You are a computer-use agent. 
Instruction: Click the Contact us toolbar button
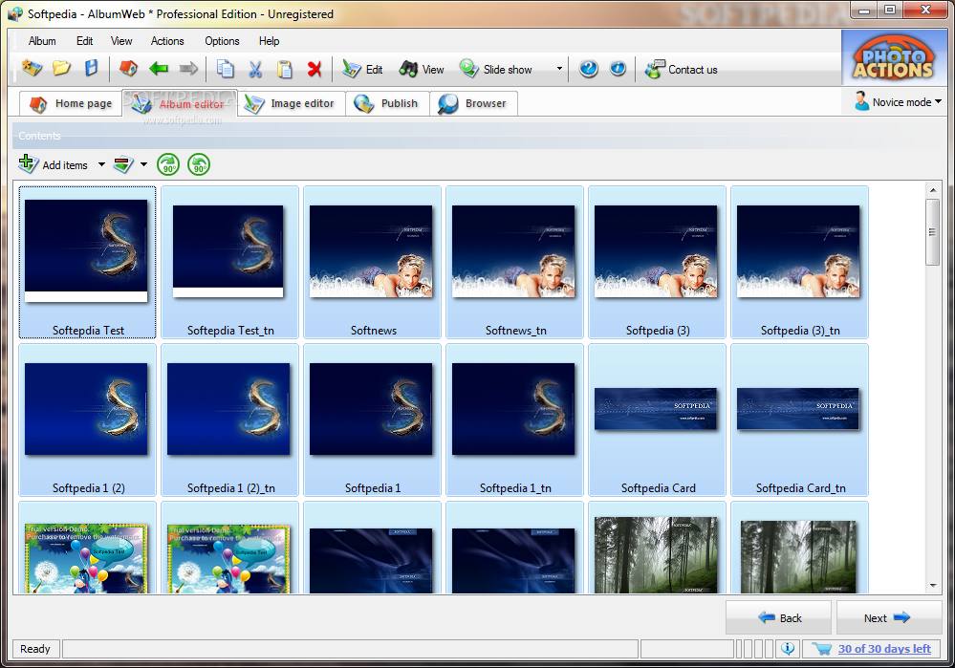(x=681, y=70)
